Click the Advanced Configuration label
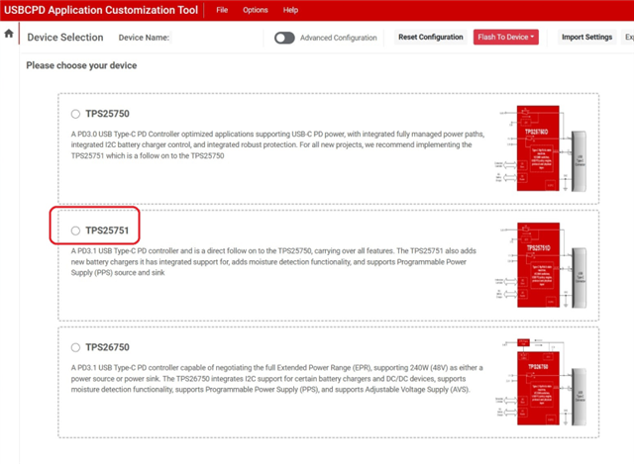 339,38
